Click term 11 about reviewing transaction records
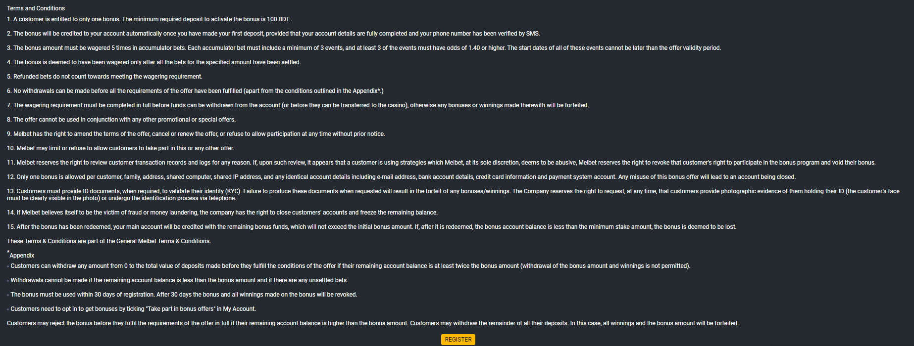Viewport: 914px width, 346px height. pos(441,163)
